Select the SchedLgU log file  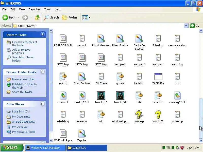click(158, 39)
